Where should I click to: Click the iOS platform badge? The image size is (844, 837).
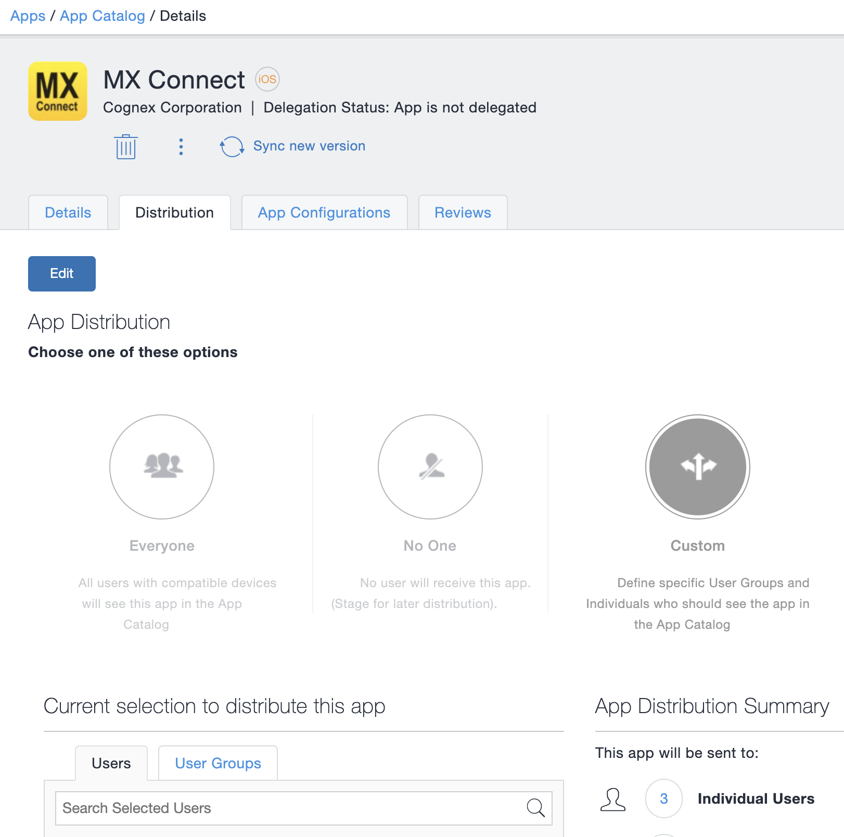click(x=267, y=79)
